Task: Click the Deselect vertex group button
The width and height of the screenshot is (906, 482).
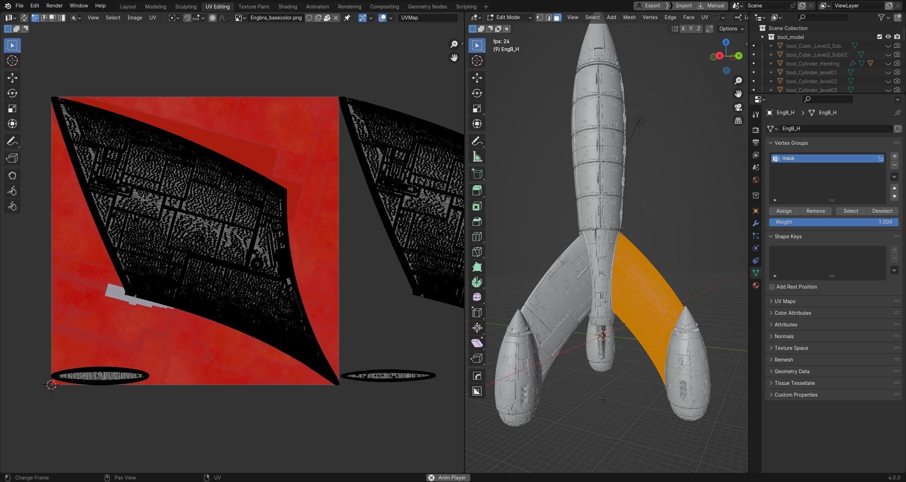Action: pos(882,211)
